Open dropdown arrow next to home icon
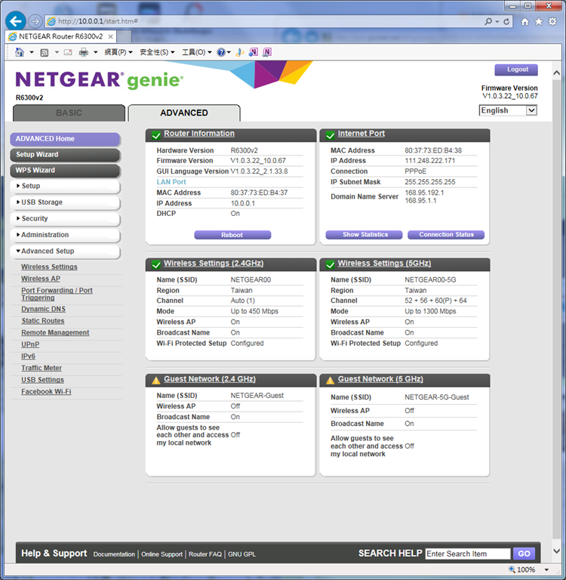 (32, 52)
